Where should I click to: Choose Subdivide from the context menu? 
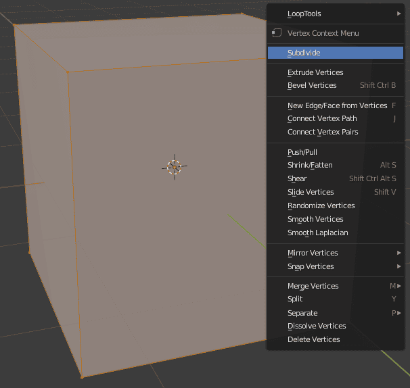click(x=336, y=53)
